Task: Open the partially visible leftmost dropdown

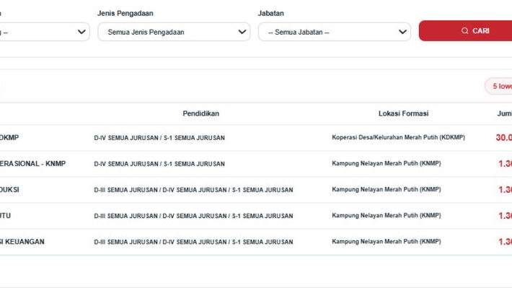Action: tap(45, 32)
